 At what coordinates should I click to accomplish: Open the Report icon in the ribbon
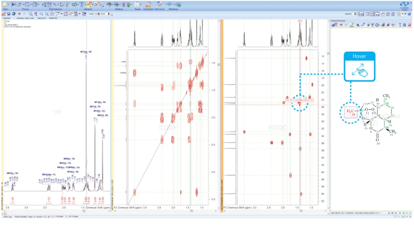(137, 5)
